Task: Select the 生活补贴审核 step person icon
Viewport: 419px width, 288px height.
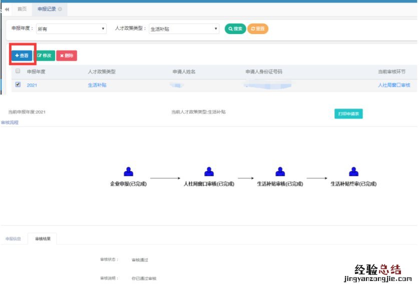Action: click(x=280, y=171)
